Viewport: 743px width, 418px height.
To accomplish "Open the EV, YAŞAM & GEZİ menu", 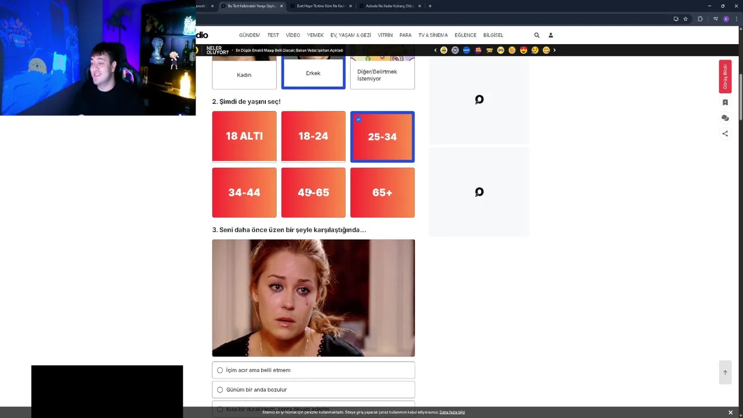I will (x=351, y=35).
